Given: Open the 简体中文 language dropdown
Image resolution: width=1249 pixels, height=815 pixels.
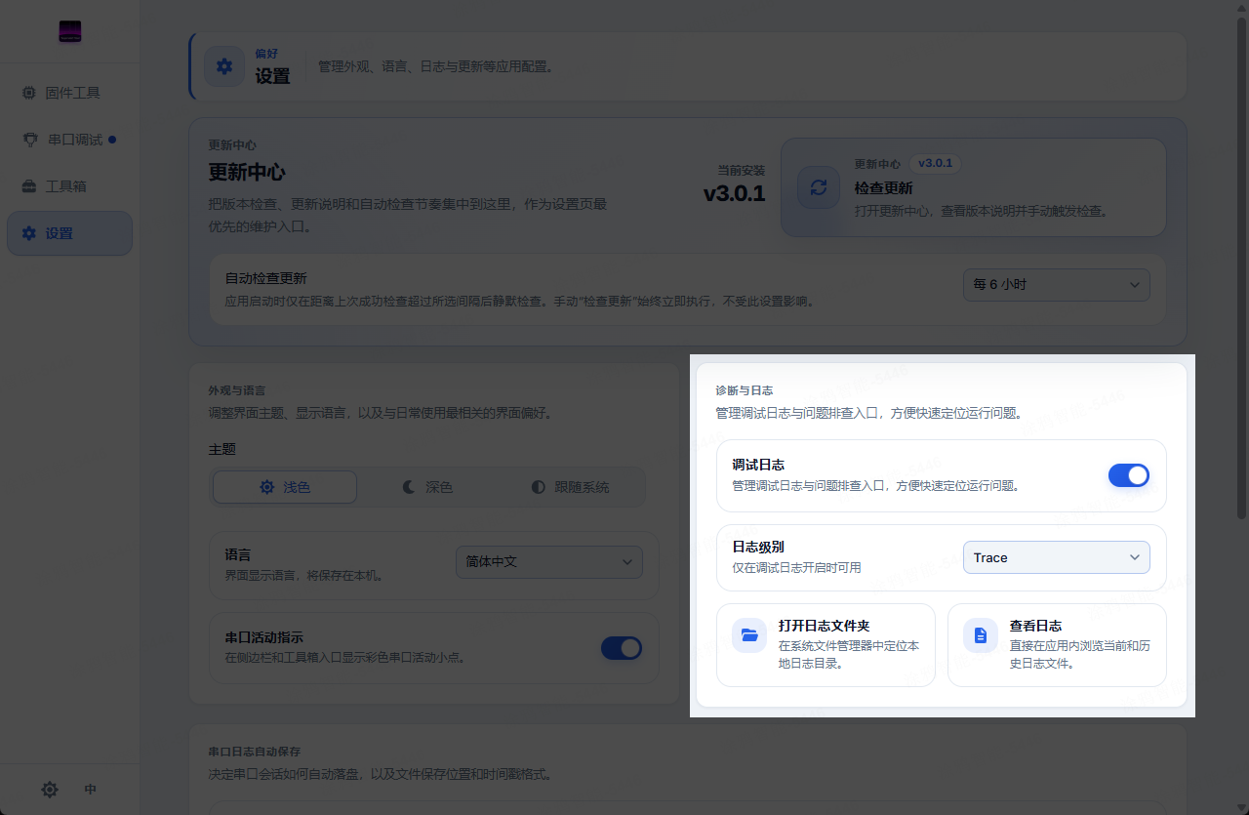Looking at the screenshot, I should [549, 562].
